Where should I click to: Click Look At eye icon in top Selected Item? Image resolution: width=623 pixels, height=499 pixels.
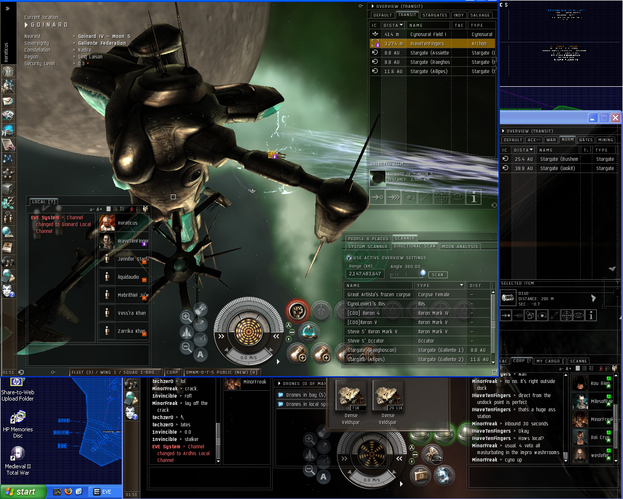458,197
